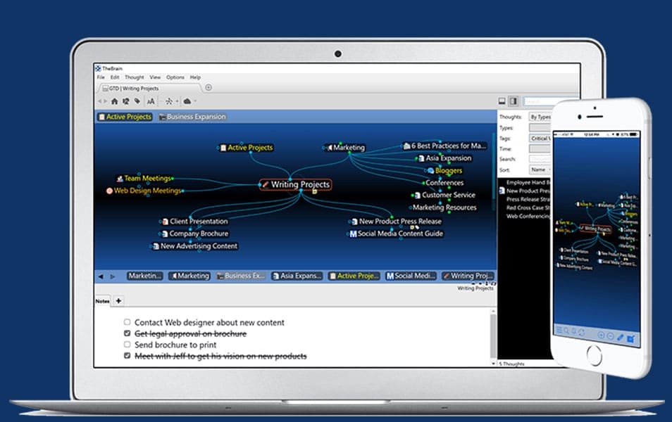Select the Home thought icon in the toolbar
Screen dimensions: 672x422
click(115, 101)
